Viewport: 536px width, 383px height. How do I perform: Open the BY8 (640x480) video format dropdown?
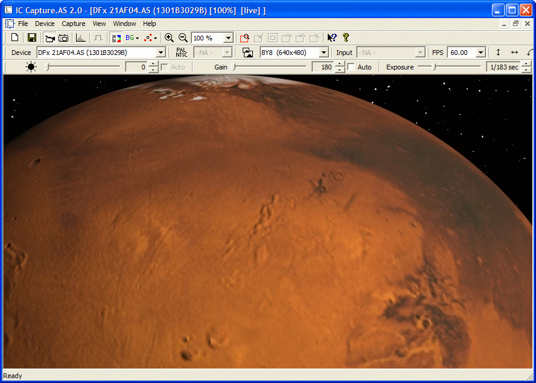point(324,53)
